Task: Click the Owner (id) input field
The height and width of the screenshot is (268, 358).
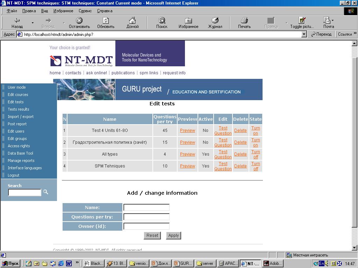Action: 146,226
